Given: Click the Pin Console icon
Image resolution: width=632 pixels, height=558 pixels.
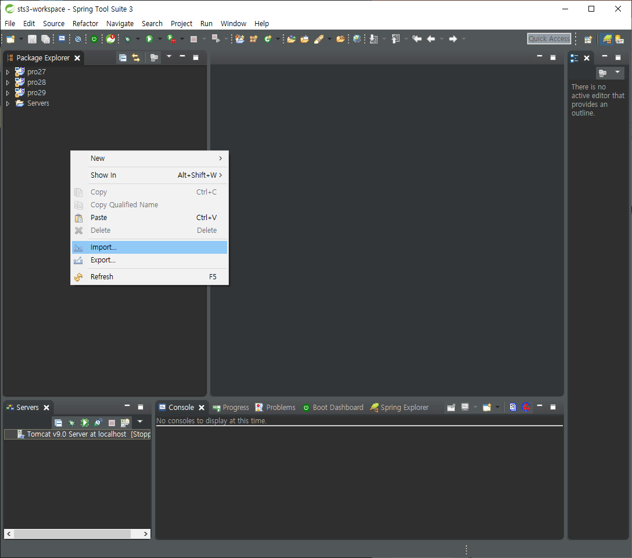Looking at the screenshot, I should tap(451, 407).
